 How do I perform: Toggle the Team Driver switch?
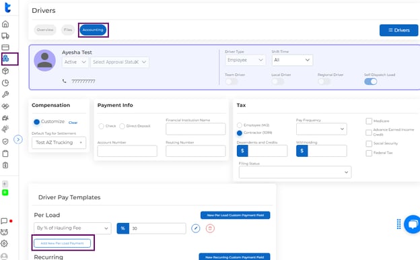tap(232, 82)
